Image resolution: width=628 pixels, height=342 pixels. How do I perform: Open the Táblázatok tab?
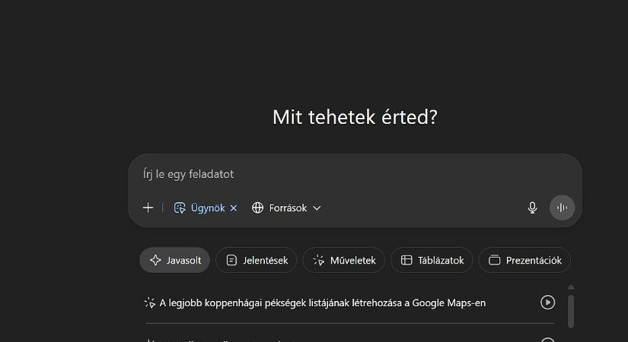(432, 260)
